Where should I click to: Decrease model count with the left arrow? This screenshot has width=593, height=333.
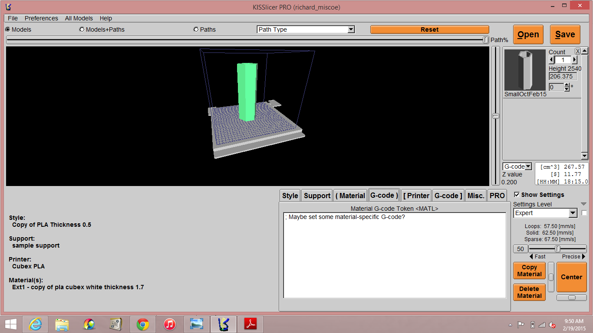(552, 60)
